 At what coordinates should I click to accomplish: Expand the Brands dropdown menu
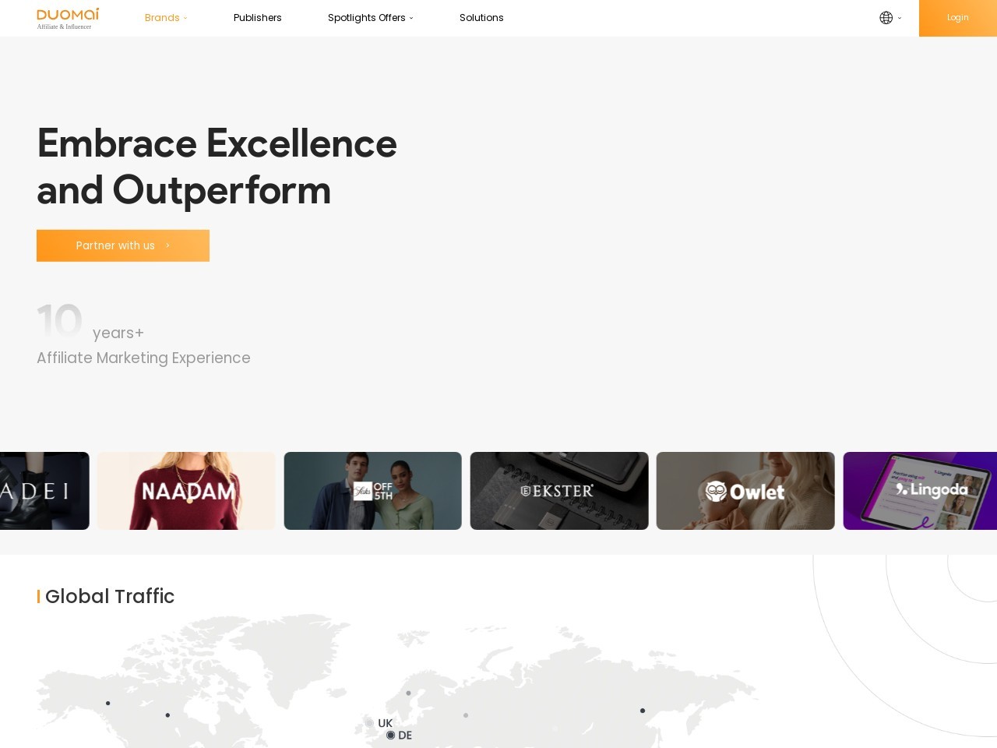click(165, 18)
